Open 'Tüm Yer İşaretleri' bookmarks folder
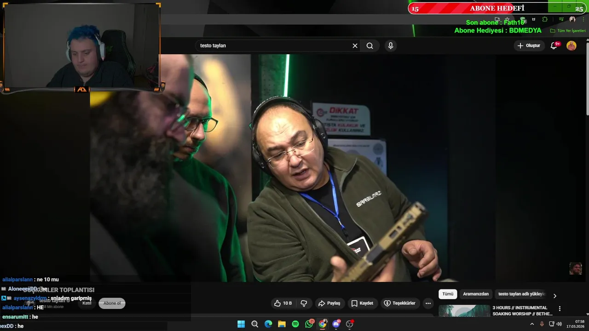This screenshot has height=331, width=589. [568, 31]
